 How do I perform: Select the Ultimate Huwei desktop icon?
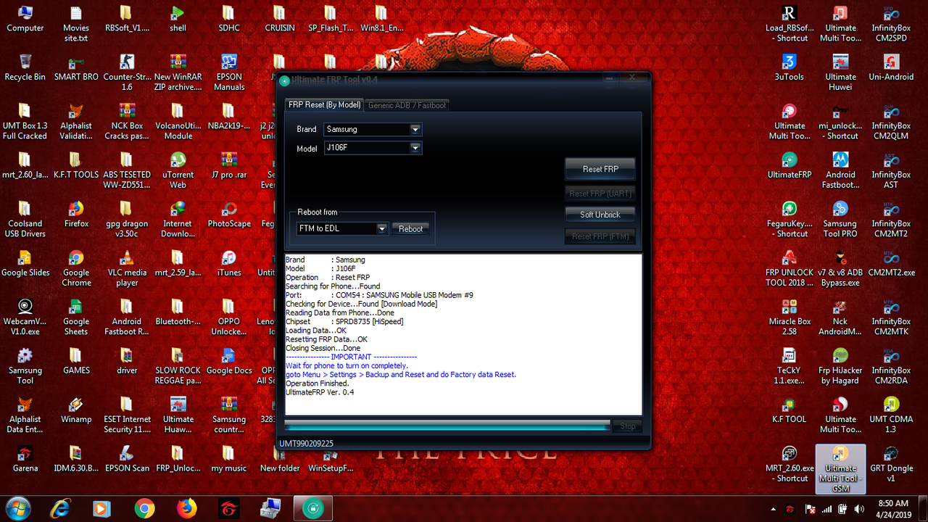click(x=840, y=72)
